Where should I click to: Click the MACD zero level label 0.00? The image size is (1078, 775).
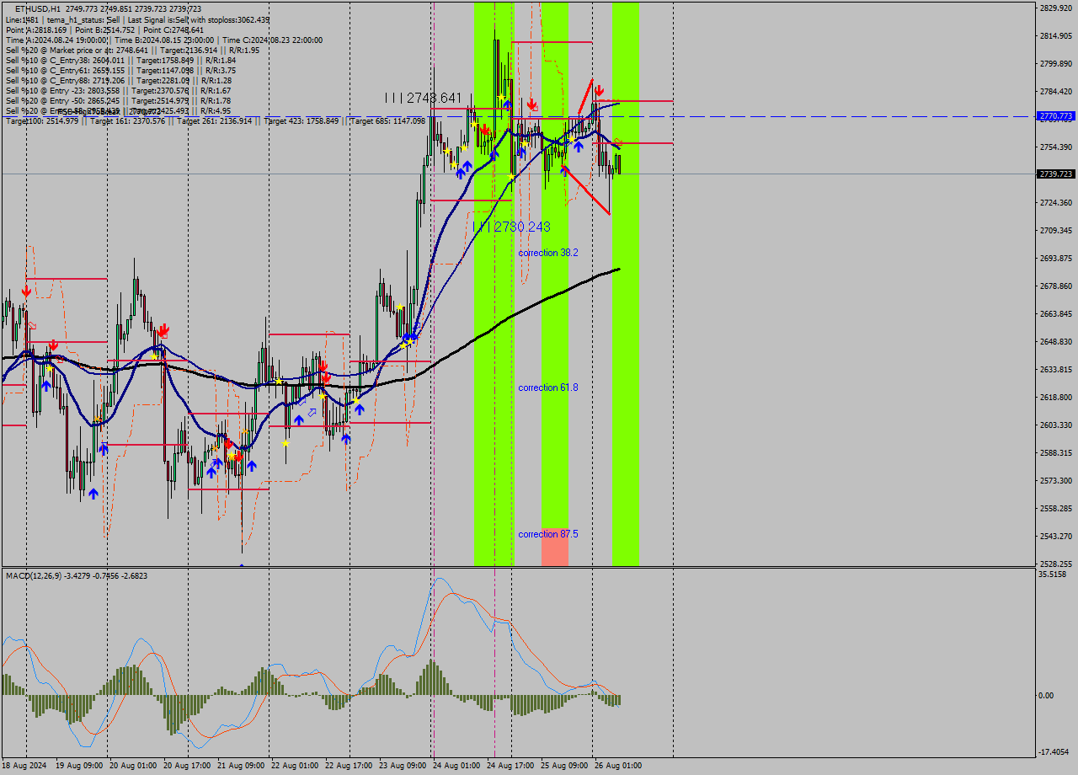tap(1047, 695)
